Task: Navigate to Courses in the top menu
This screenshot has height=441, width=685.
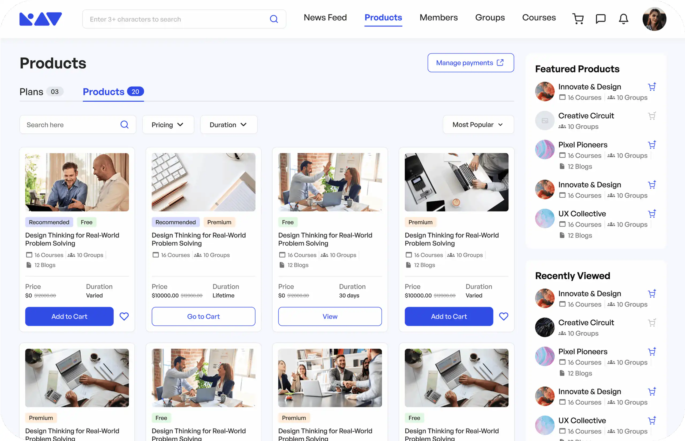Action: (539, 17)
